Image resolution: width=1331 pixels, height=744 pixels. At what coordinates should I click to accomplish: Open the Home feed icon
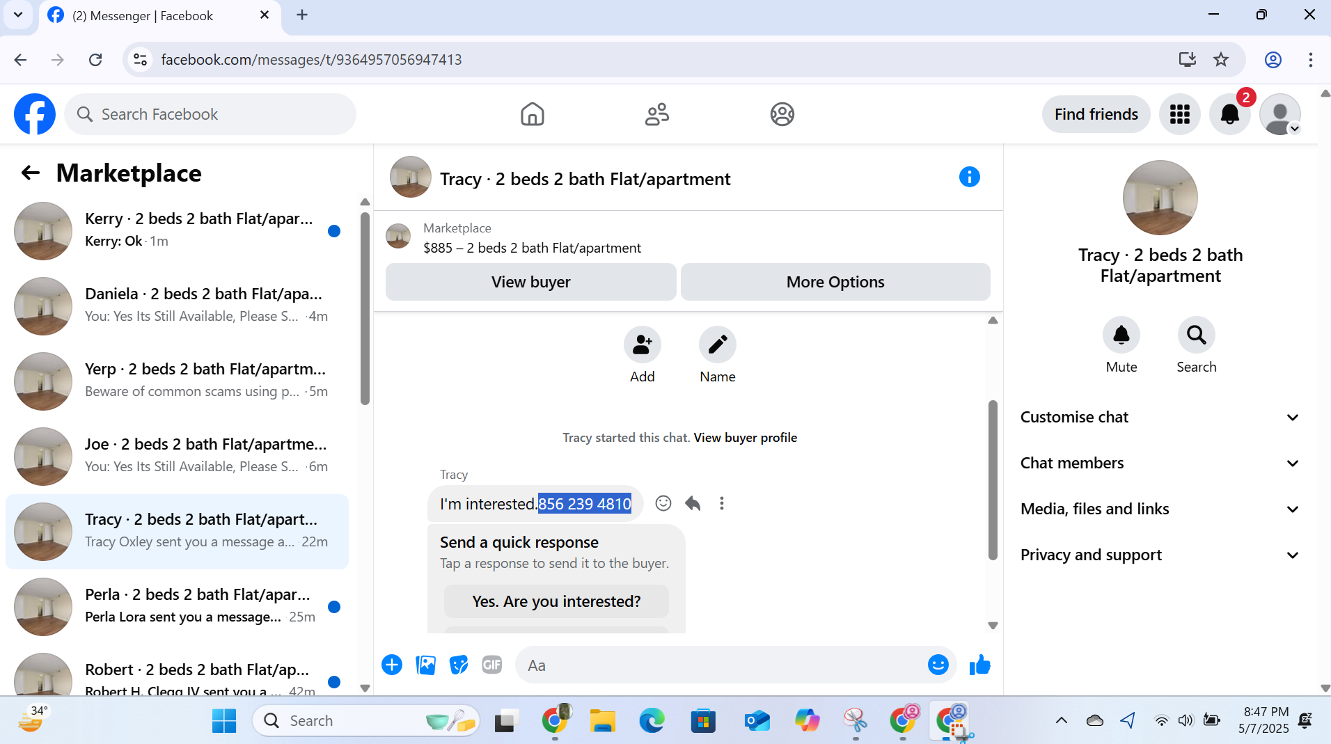pyautogui.click(x=533, y=114)
